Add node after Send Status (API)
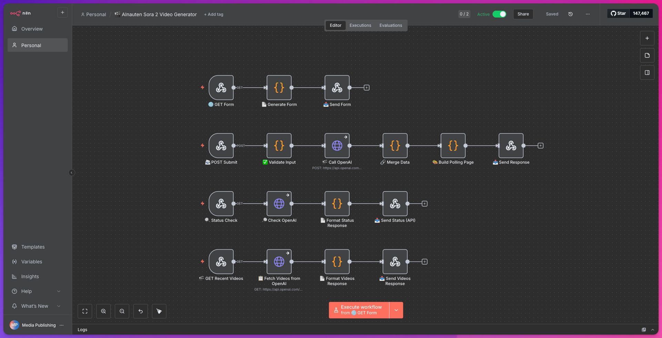662x338 pixels. click(x=424, y=203)
